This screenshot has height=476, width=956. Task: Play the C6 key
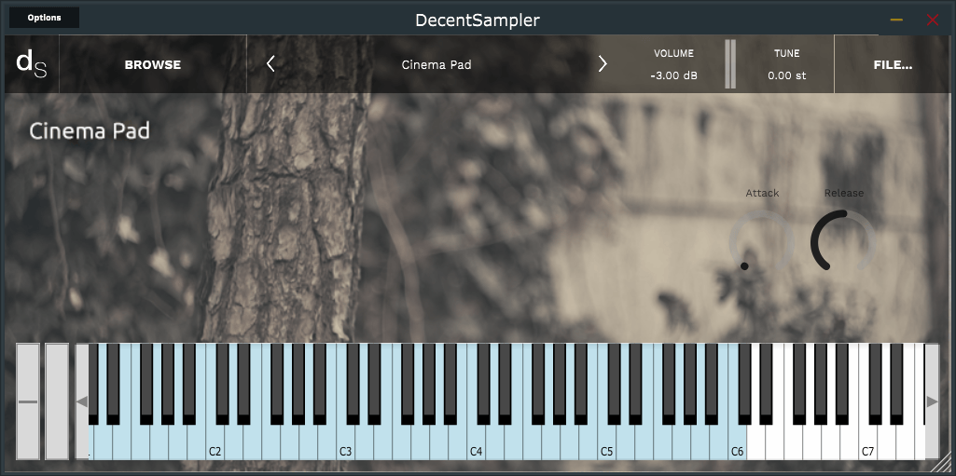737,443
